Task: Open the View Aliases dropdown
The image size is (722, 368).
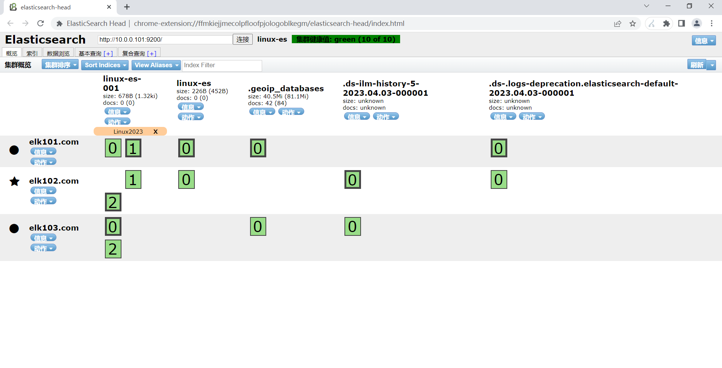Action: (x=156, y=65)
